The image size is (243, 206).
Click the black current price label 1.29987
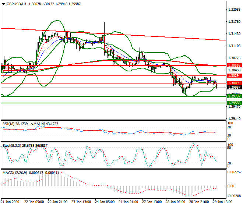[234, 87]
